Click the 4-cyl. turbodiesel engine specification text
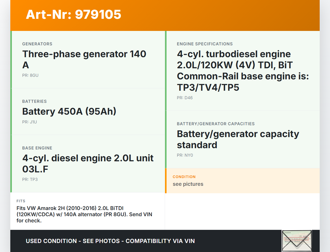The height and width of the screenshot is (252, 330). 242,71
